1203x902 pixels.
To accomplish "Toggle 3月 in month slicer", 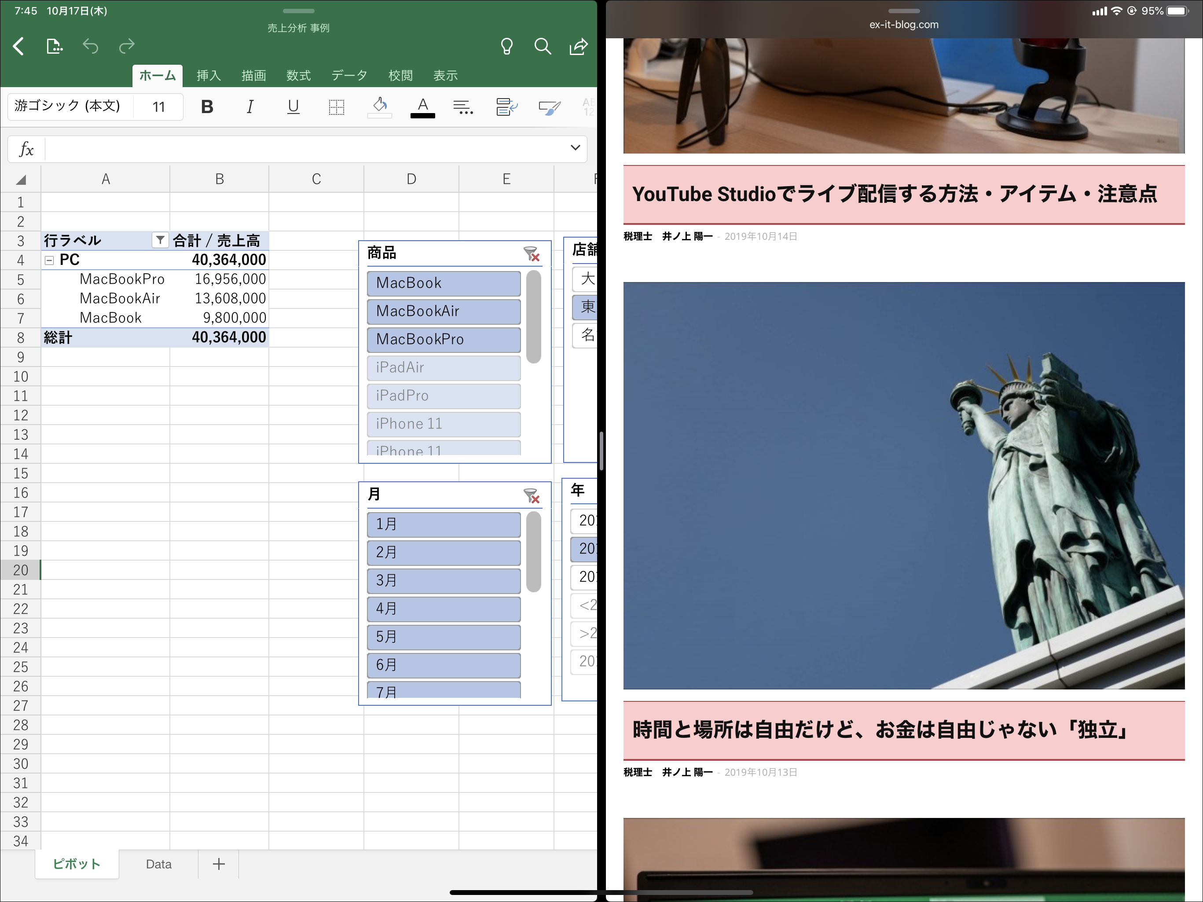I will 443,580.
